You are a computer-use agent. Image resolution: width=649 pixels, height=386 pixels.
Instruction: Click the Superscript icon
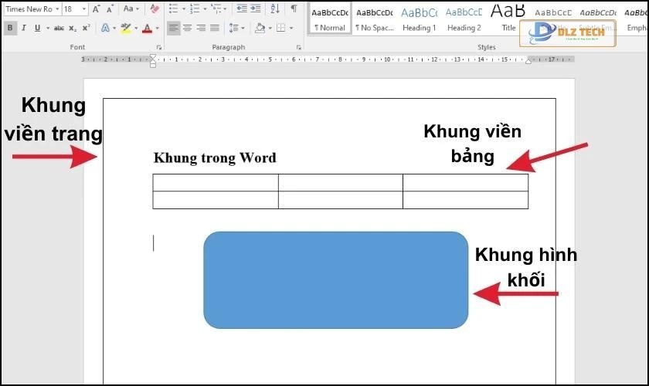click(x=86, y=28)
